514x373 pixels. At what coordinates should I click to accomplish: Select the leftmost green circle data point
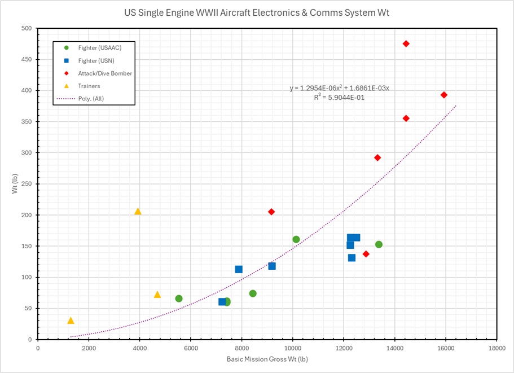click(179, 299)
